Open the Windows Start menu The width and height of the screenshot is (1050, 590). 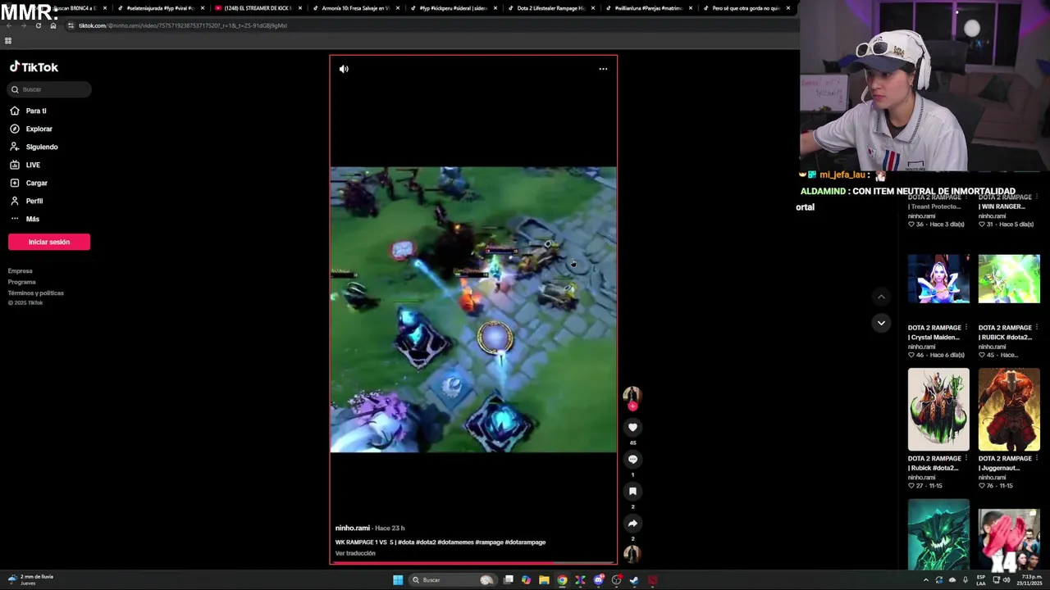[398, 580]
